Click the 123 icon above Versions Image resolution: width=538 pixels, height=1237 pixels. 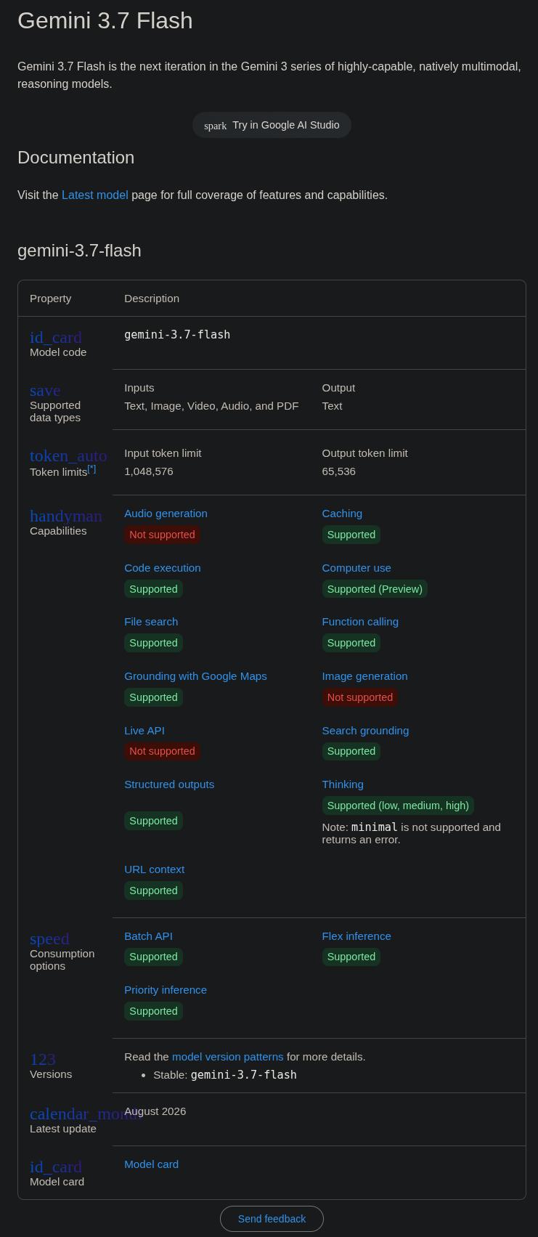[43, 1060]
